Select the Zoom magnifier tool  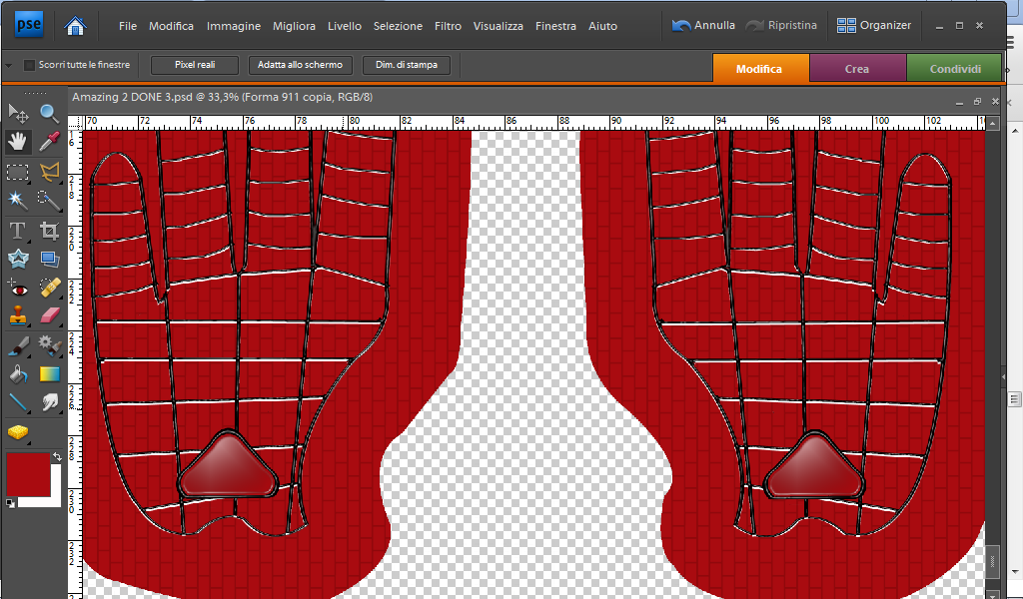pyautogui.click(x=50, y=114)
